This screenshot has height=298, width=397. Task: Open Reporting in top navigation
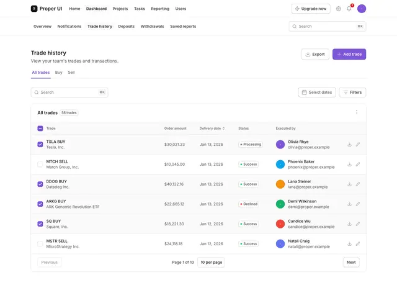[x=160, y=9]
